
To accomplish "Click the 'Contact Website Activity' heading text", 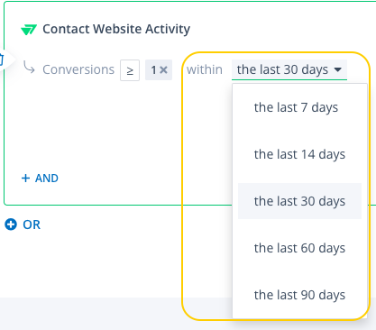I will pos(116,29).
